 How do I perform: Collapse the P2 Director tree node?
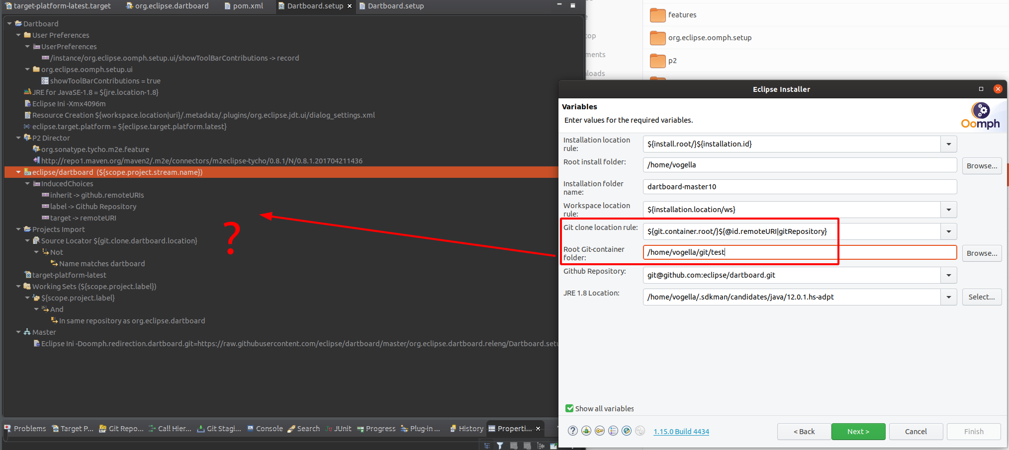coord(18,138)
